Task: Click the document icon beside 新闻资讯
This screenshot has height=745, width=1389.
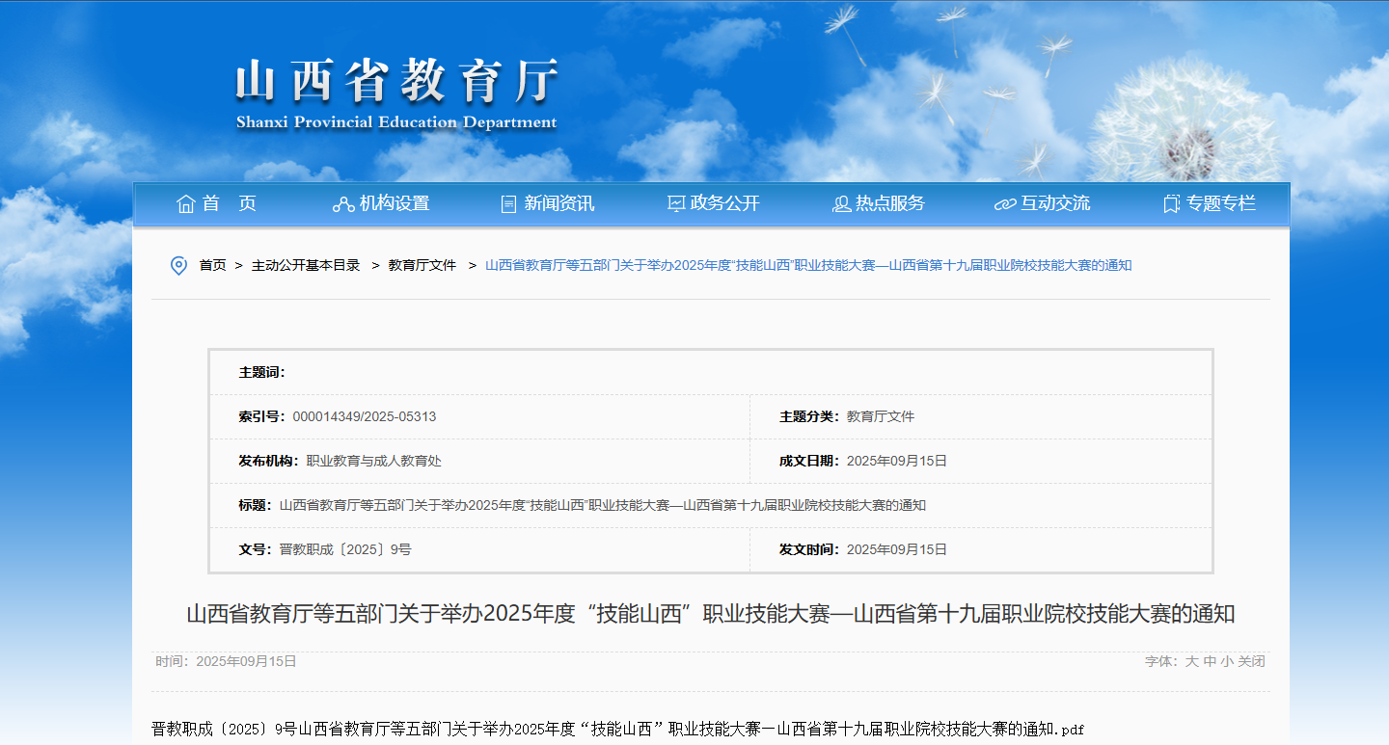Action: coord(509,204)
